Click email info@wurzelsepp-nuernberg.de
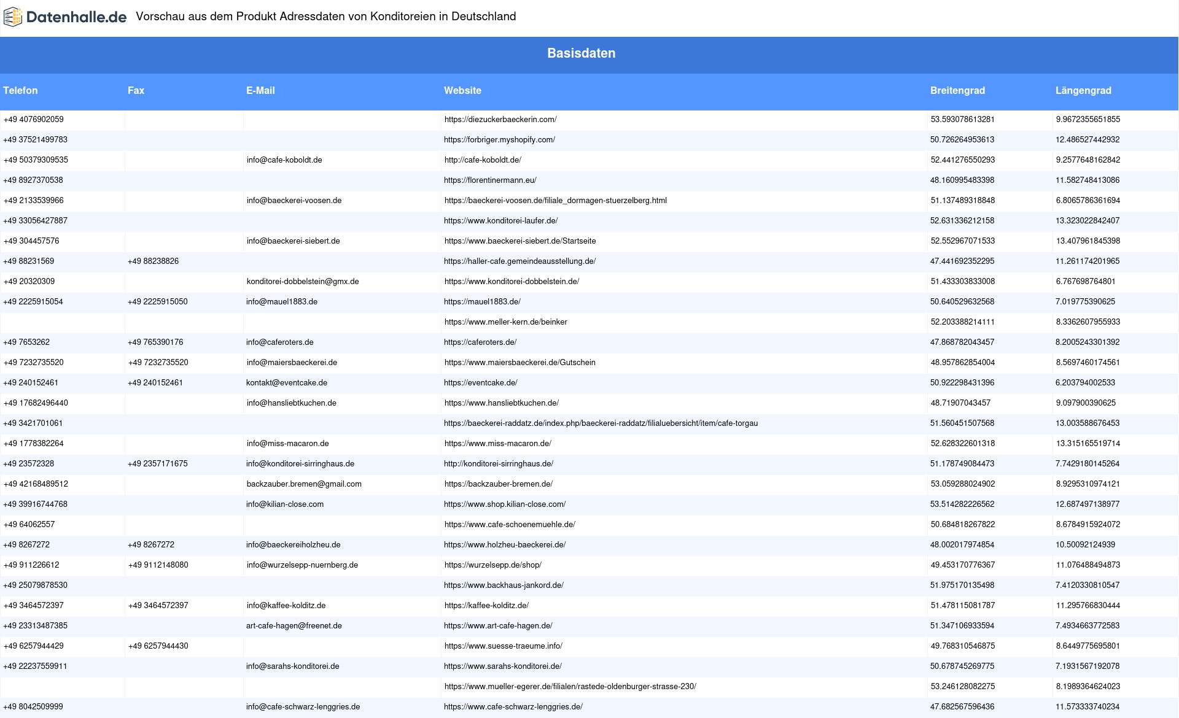 tap(302, 565)
